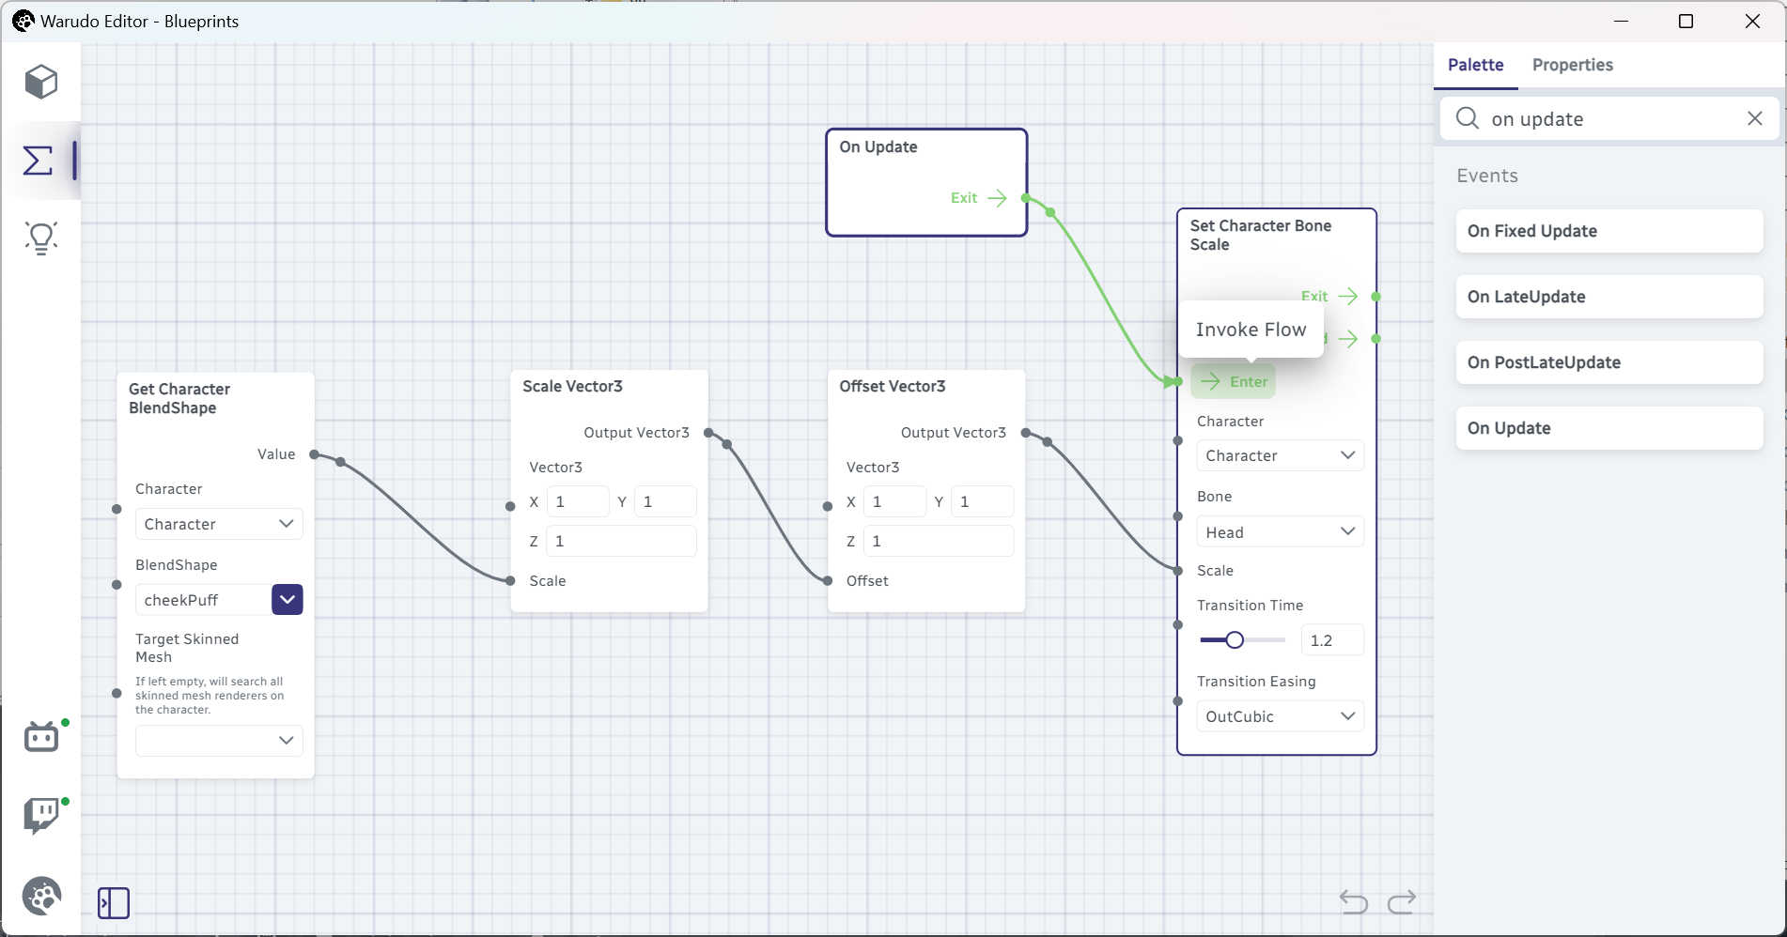Add On PostLateUpdate from palette
The image size is (1787, 937).
click(1609, 362)
